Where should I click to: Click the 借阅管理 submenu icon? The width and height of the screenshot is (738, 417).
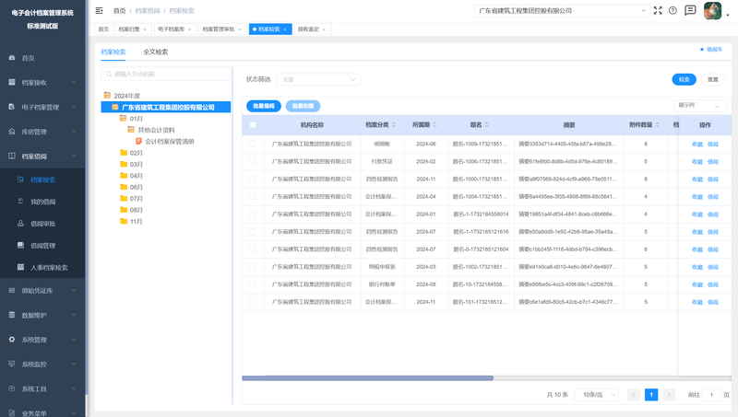(20, 245)
